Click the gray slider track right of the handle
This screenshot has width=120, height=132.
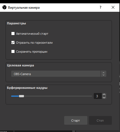(x=58, y=96)
